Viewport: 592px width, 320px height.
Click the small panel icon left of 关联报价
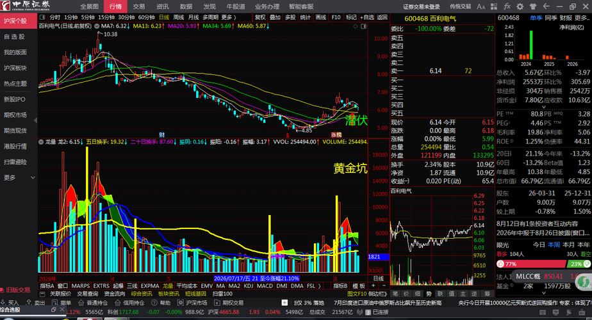42,294
